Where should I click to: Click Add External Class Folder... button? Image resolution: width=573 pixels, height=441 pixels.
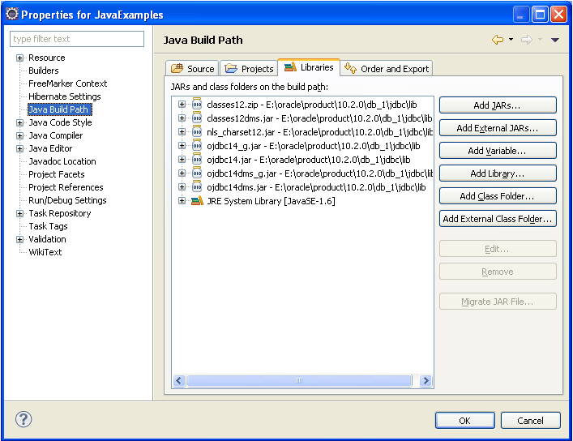point(498,219)
